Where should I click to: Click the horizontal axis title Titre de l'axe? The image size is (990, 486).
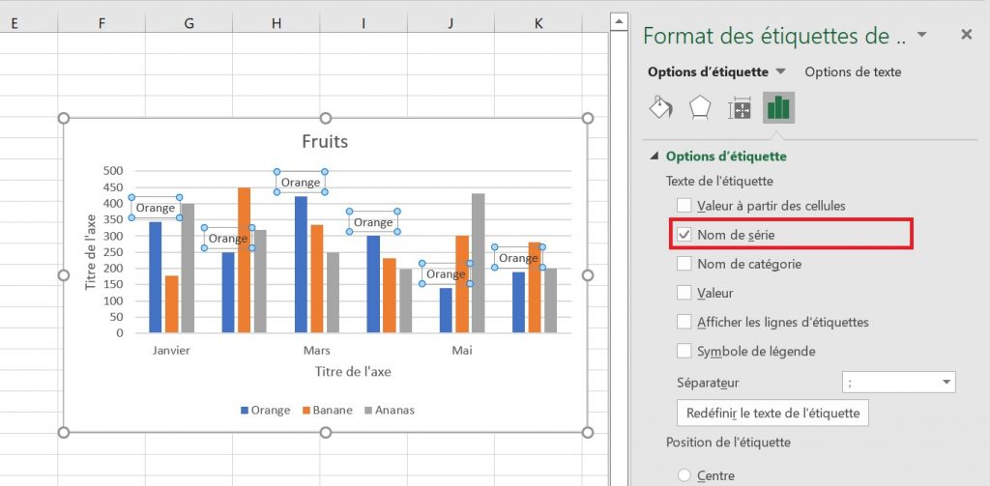353,372
